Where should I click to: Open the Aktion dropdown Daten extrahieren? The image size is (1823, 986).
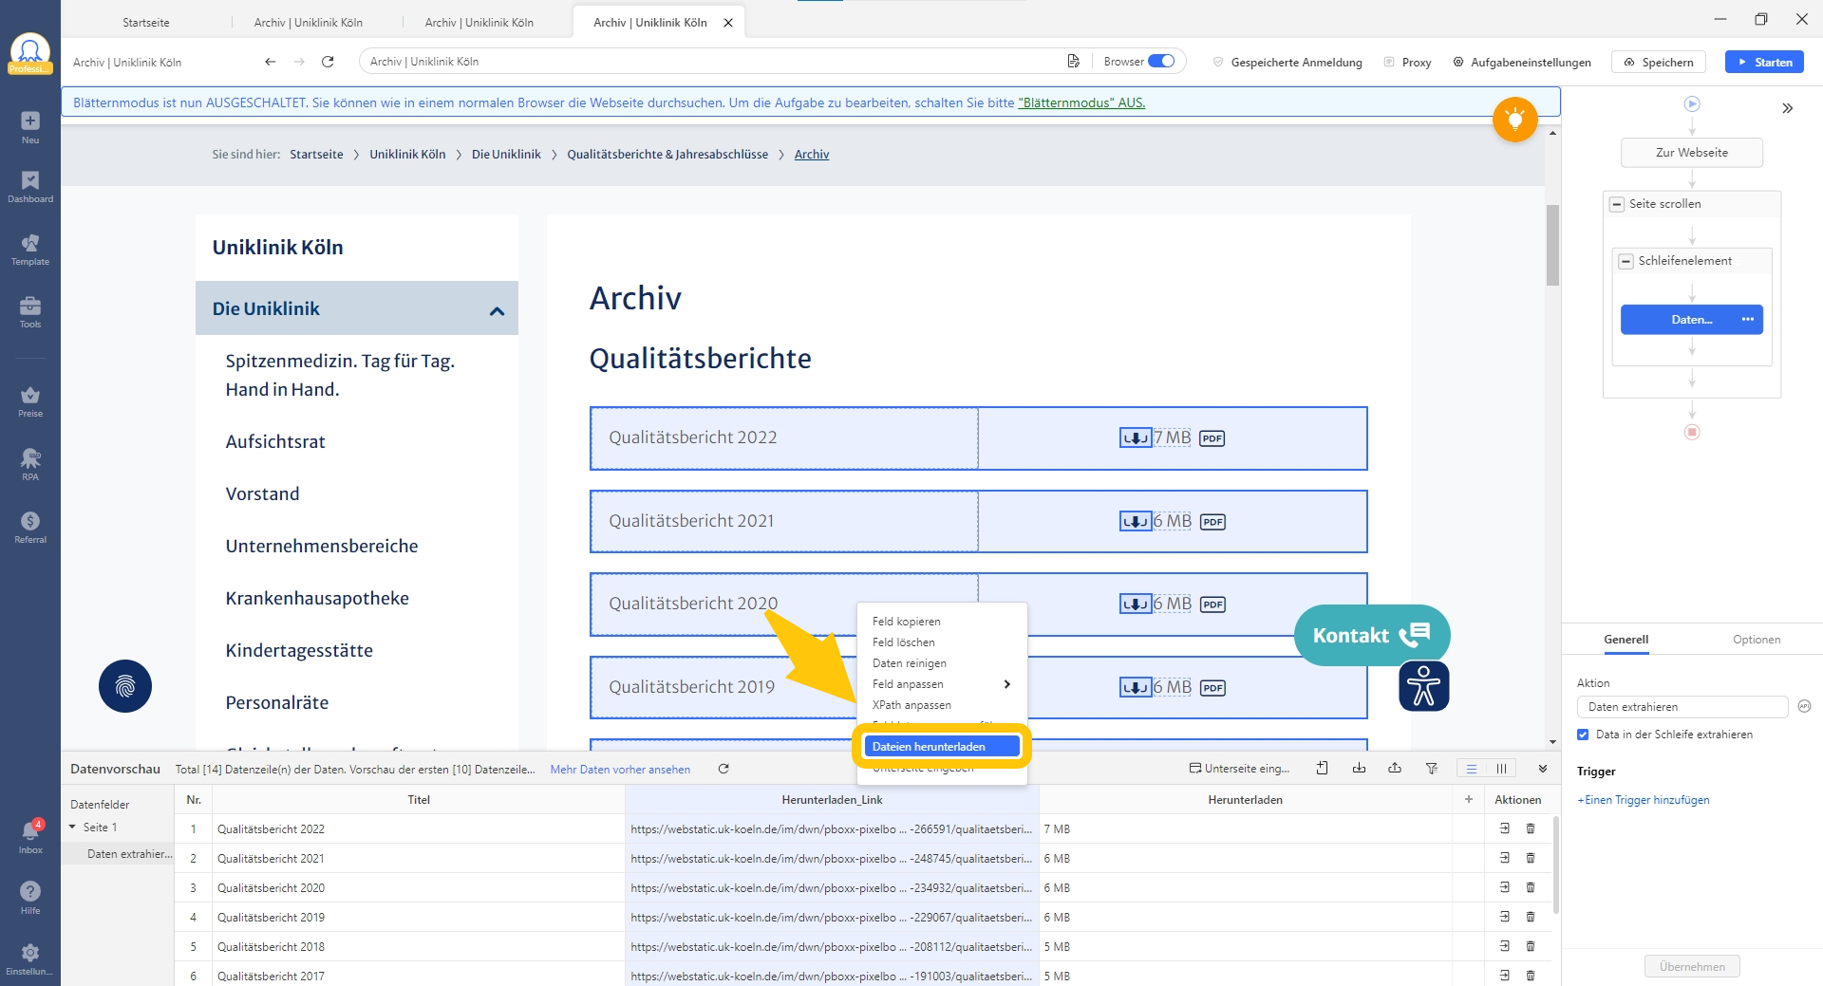[1682, 707]
